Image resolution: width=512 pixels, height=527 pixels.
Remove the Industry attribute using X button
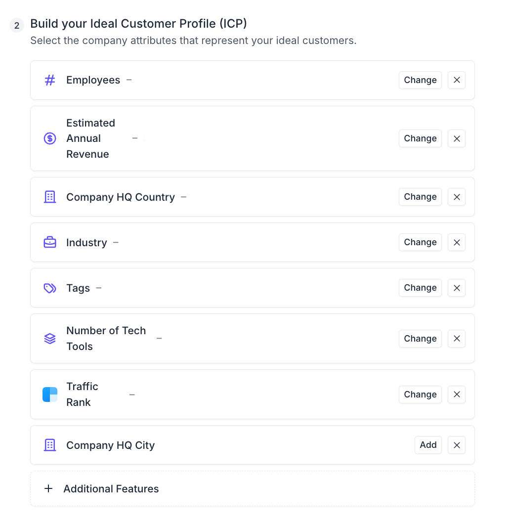pos(456,242)
